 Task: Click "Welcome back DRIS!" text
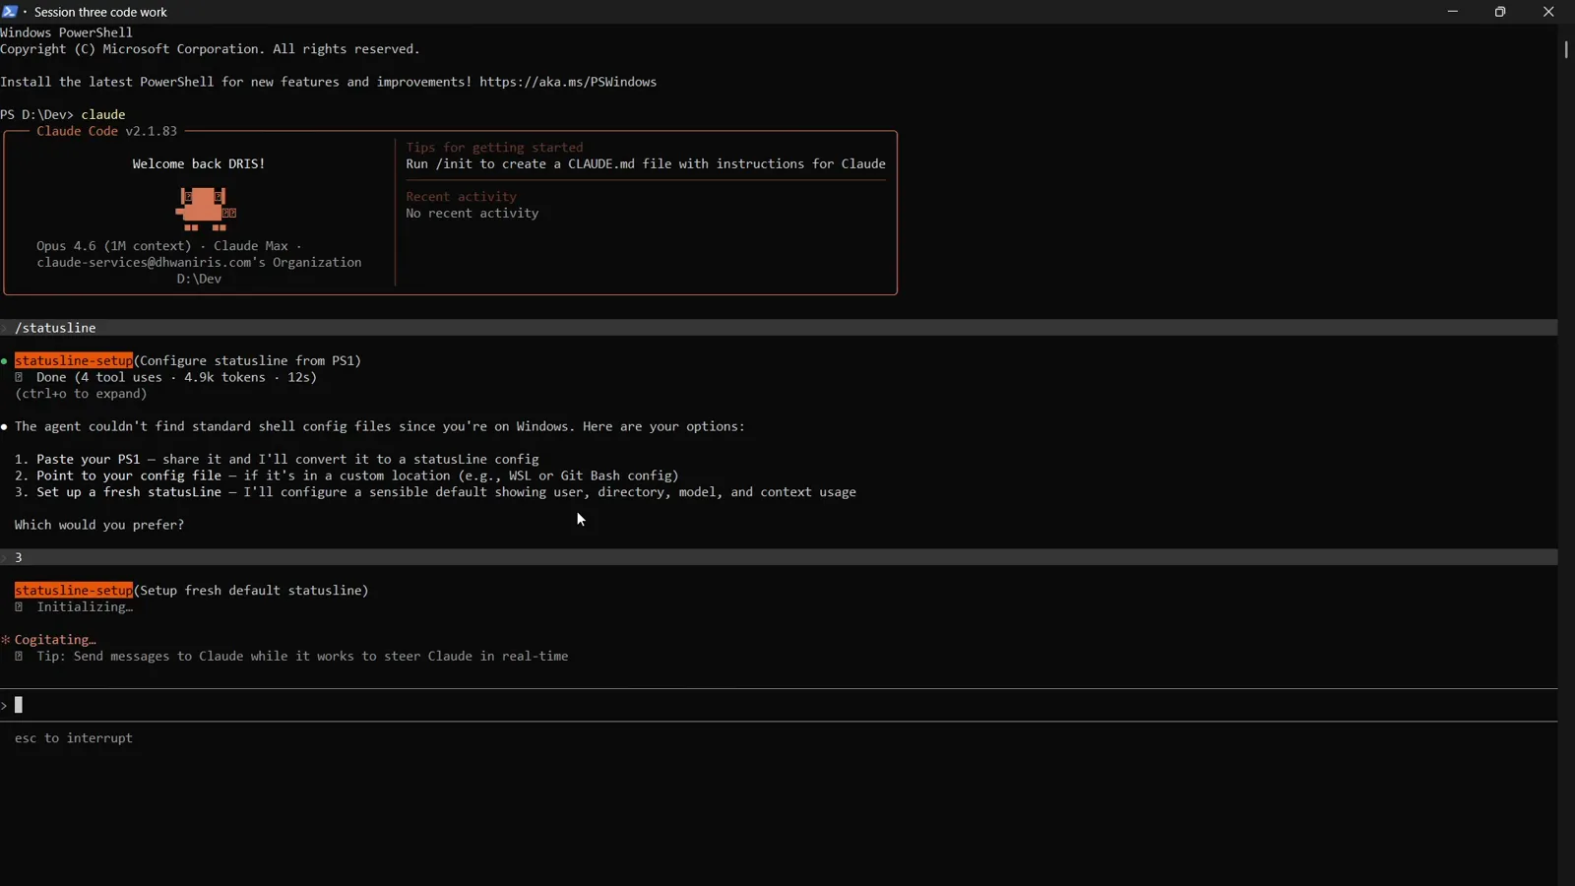tap(199, 164)
